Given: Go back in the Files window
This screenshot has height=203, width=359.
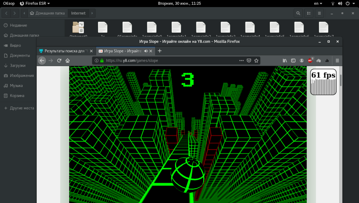Looking at the screenshot, I should tap(7, 13).
